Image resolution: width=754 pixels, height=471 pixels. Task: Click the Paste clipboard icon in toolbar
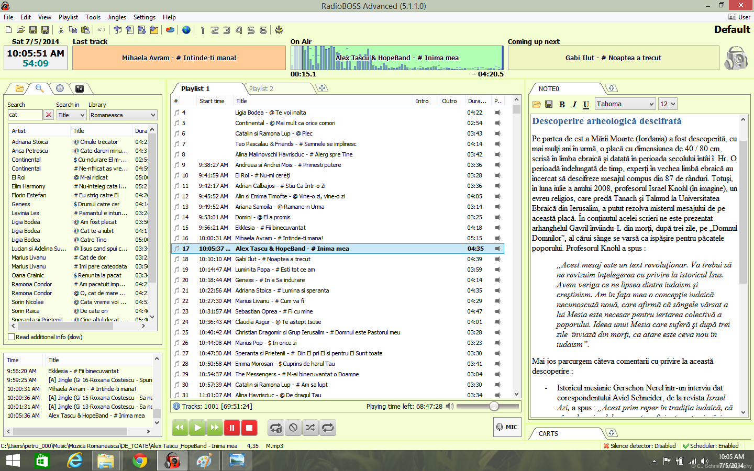click(85, 30)
